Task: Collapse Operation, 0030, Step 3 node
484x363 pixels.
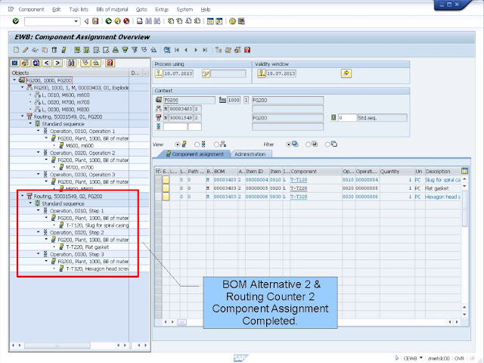Action: point(39,254)
